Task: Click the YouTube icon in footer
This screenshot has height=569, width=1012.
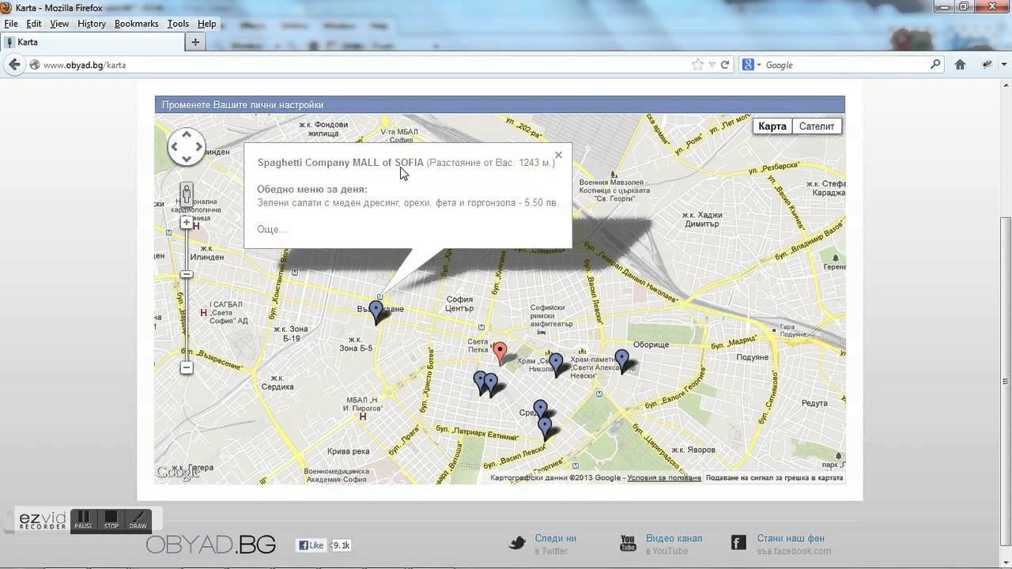Action: coord(628,543)
